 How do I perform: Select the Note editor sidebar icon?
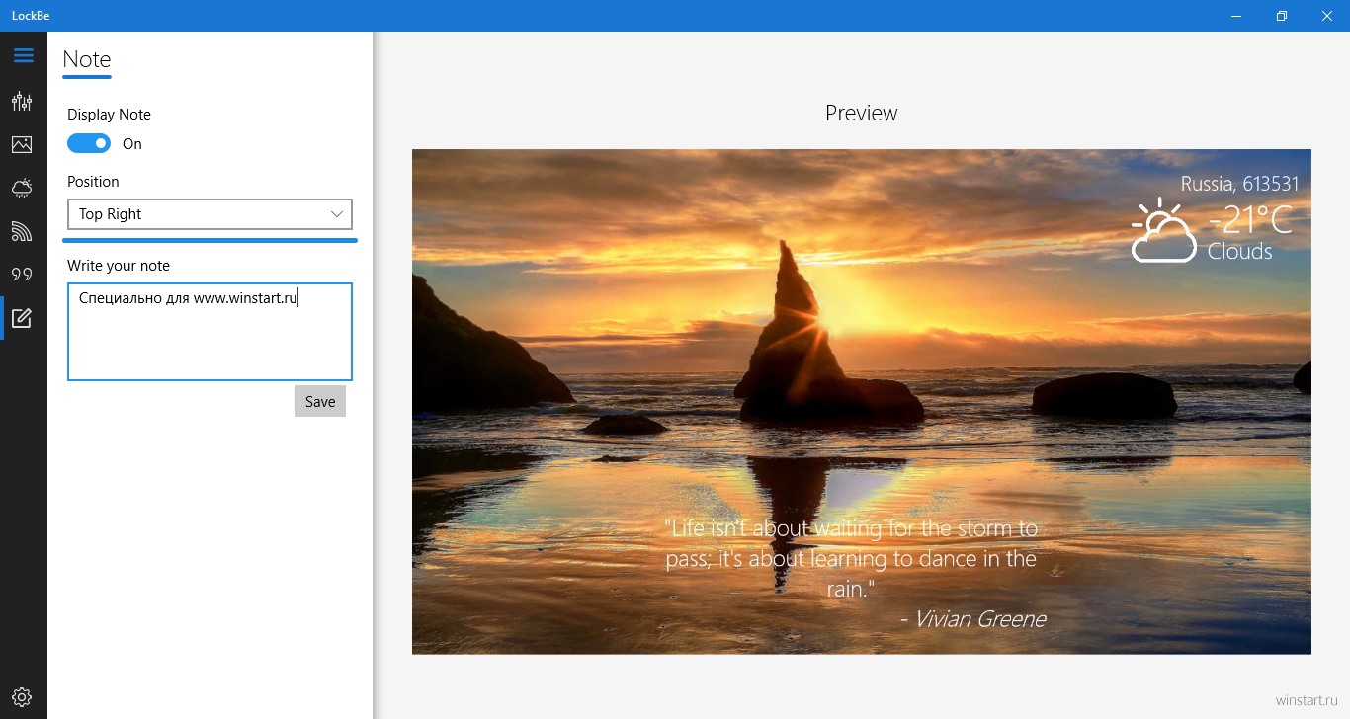pos(22,318)
